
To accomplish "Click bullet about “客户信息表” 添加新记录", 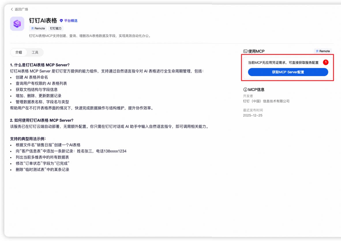I will pyautogui.click(x=71, y=151).
